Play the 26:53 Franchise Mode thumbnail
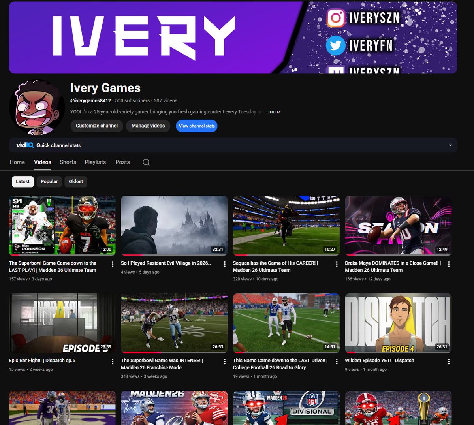Viewport: 474px width, 425px height. tap(174, 323)
